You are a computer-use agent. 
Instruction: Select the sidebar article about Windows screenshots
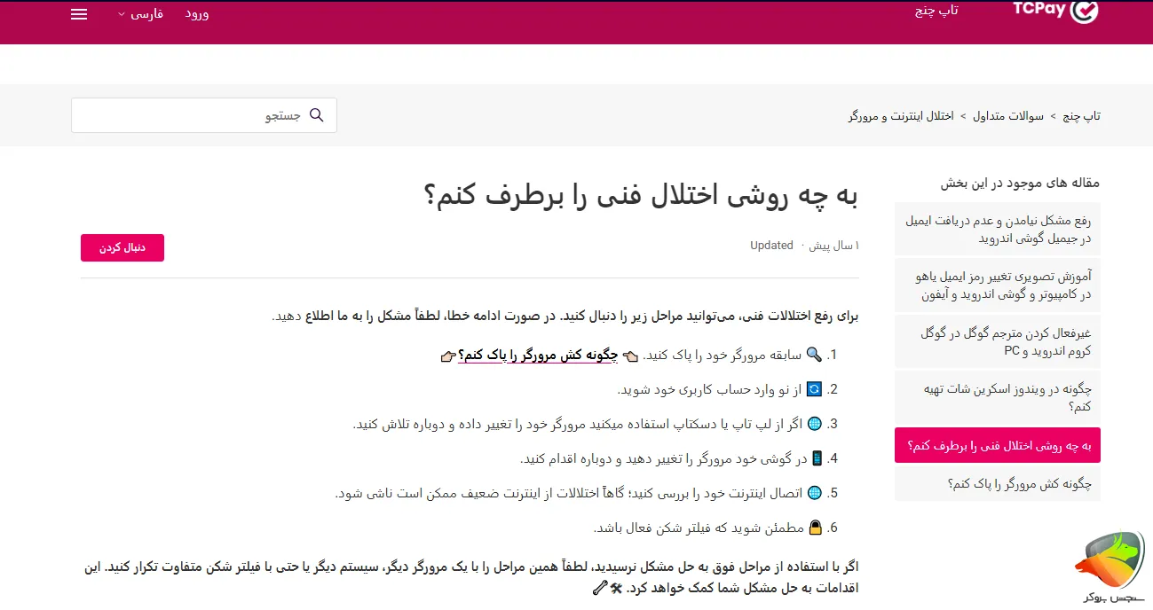(x=997, y=396)
